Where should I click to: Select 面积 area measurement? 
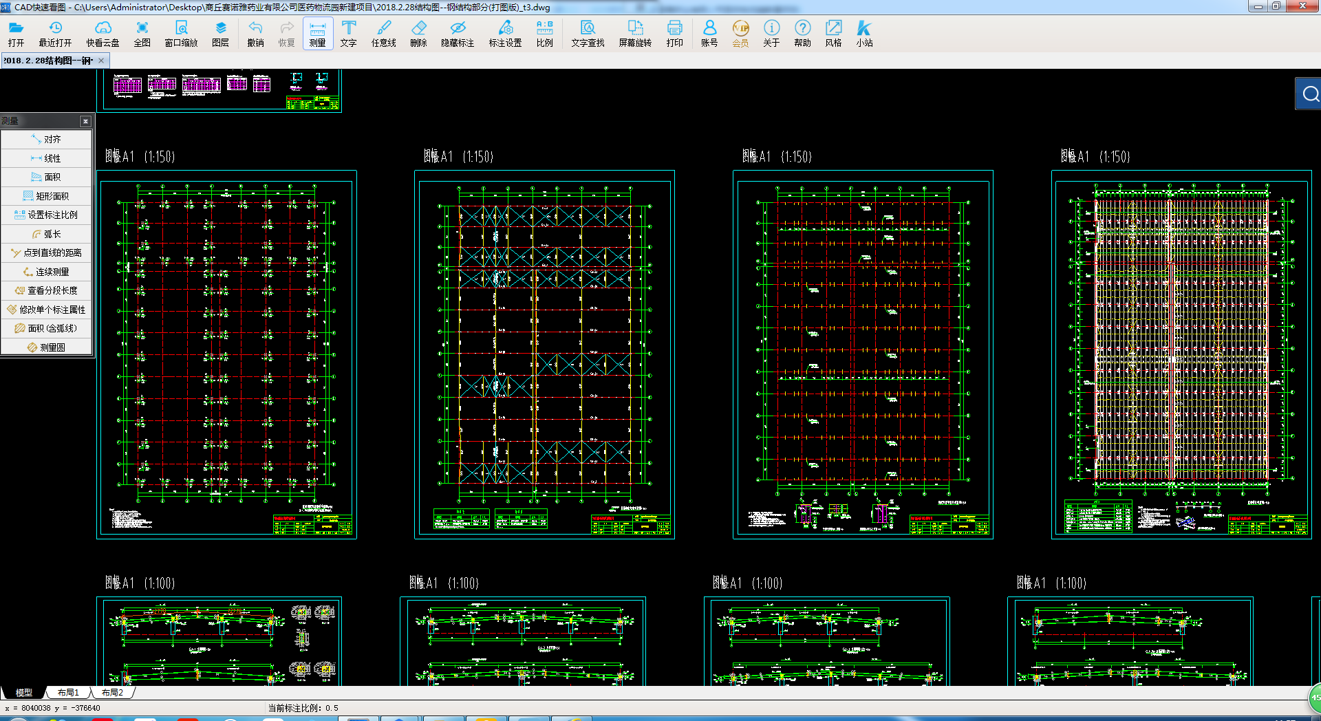pyautogui.click(x=46, y=177)
